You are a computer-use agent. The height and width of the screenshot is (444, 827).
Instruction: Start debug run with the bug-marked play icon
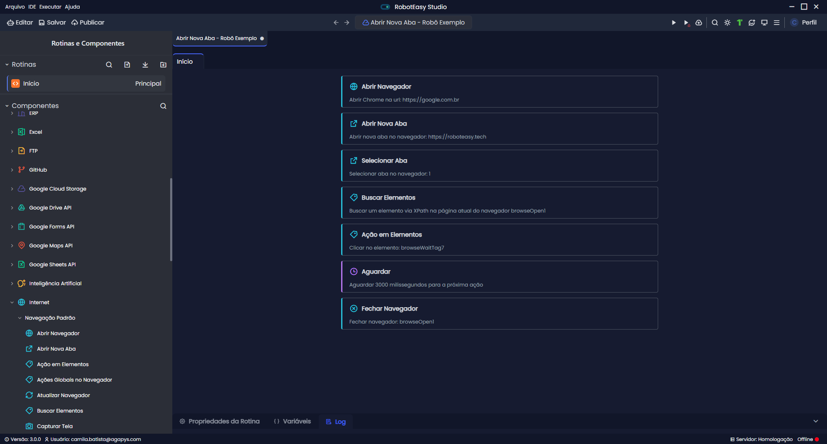[x=686, y=23]
